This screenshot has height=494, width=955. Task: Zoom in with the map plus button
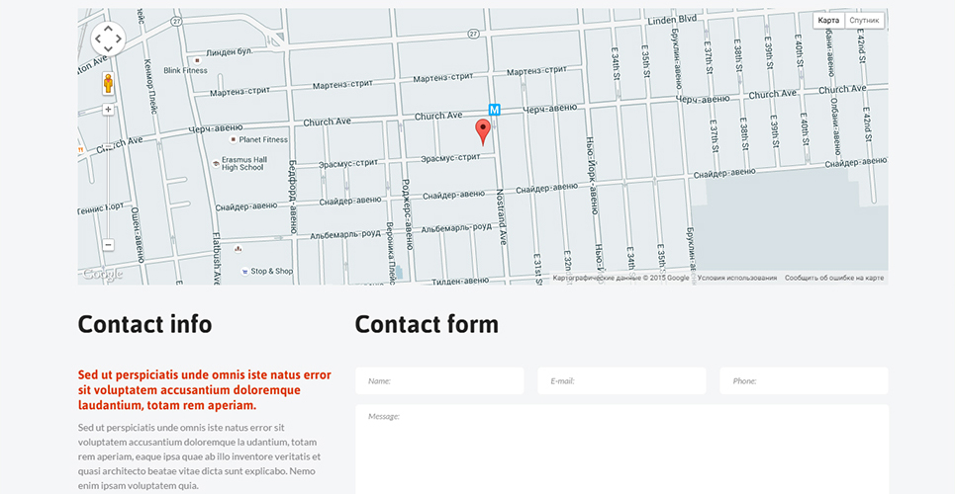point(108,110)
